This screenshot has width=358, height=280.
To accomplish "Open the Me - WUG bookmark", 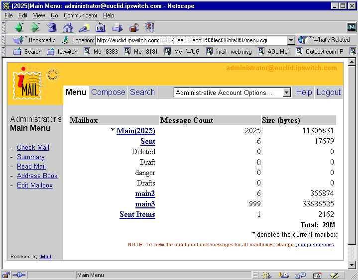I will pyautogui.click(x=182, y=52).
